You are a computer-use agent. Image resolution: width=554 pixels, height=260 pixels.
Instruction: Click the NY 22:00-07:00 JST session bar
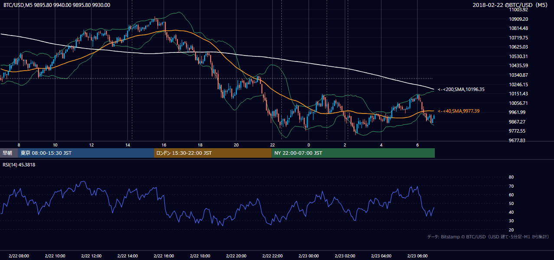point(353,153)
